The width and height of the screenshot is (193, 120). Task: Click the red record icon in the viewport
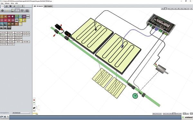[x=34, y=100]
